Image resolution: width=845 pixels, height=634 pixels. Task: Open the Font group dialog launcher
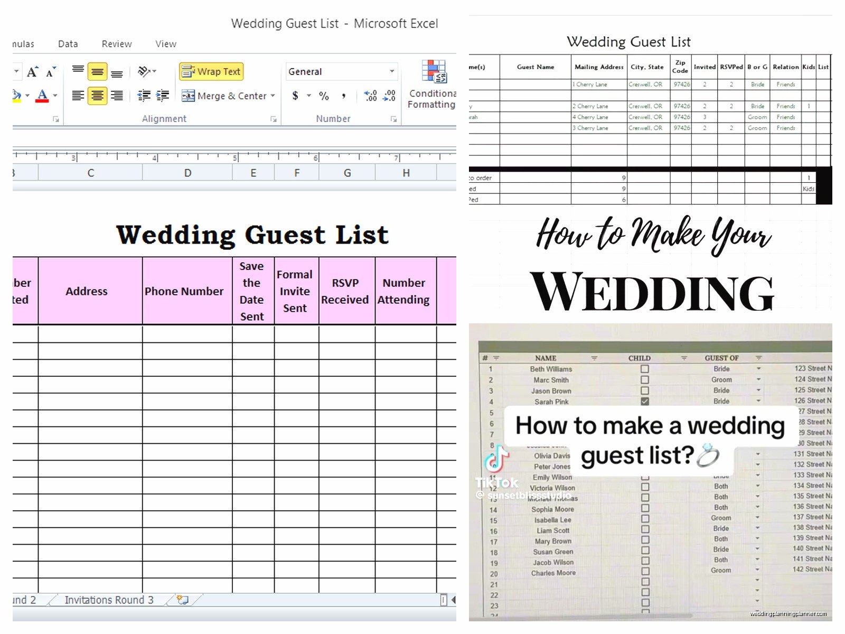coord(56,119)
